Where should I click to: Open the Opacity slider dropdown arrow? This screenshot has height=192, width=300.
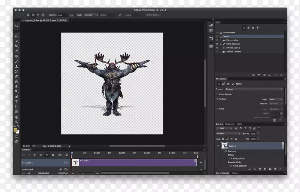coord(258,134)
